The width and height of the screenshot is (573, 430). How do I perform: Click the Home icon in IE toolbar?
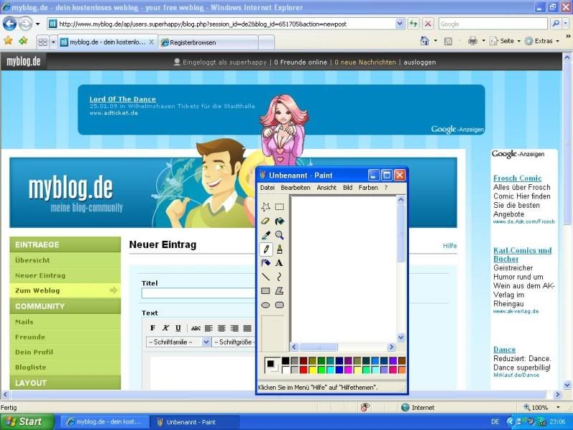(x=424, y=41)
